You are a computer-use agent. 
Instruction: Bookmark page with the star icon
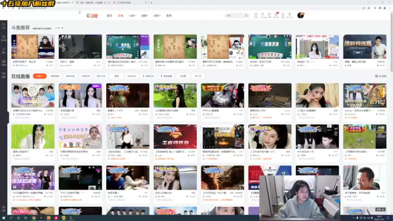tap(369, 8)
